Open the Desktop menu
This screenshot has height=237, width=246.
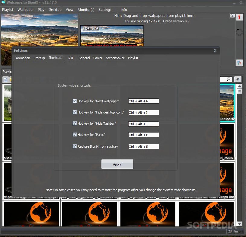point(55,10)
